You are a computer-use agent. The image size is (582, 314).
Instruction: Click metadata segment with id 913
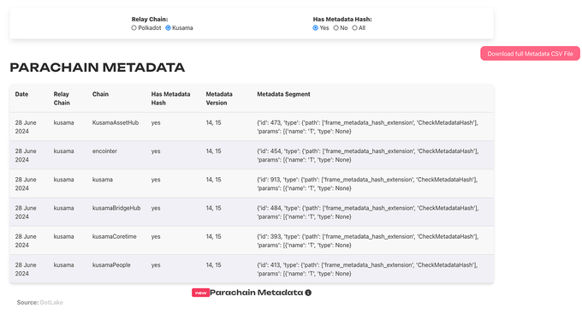[367, 184]
